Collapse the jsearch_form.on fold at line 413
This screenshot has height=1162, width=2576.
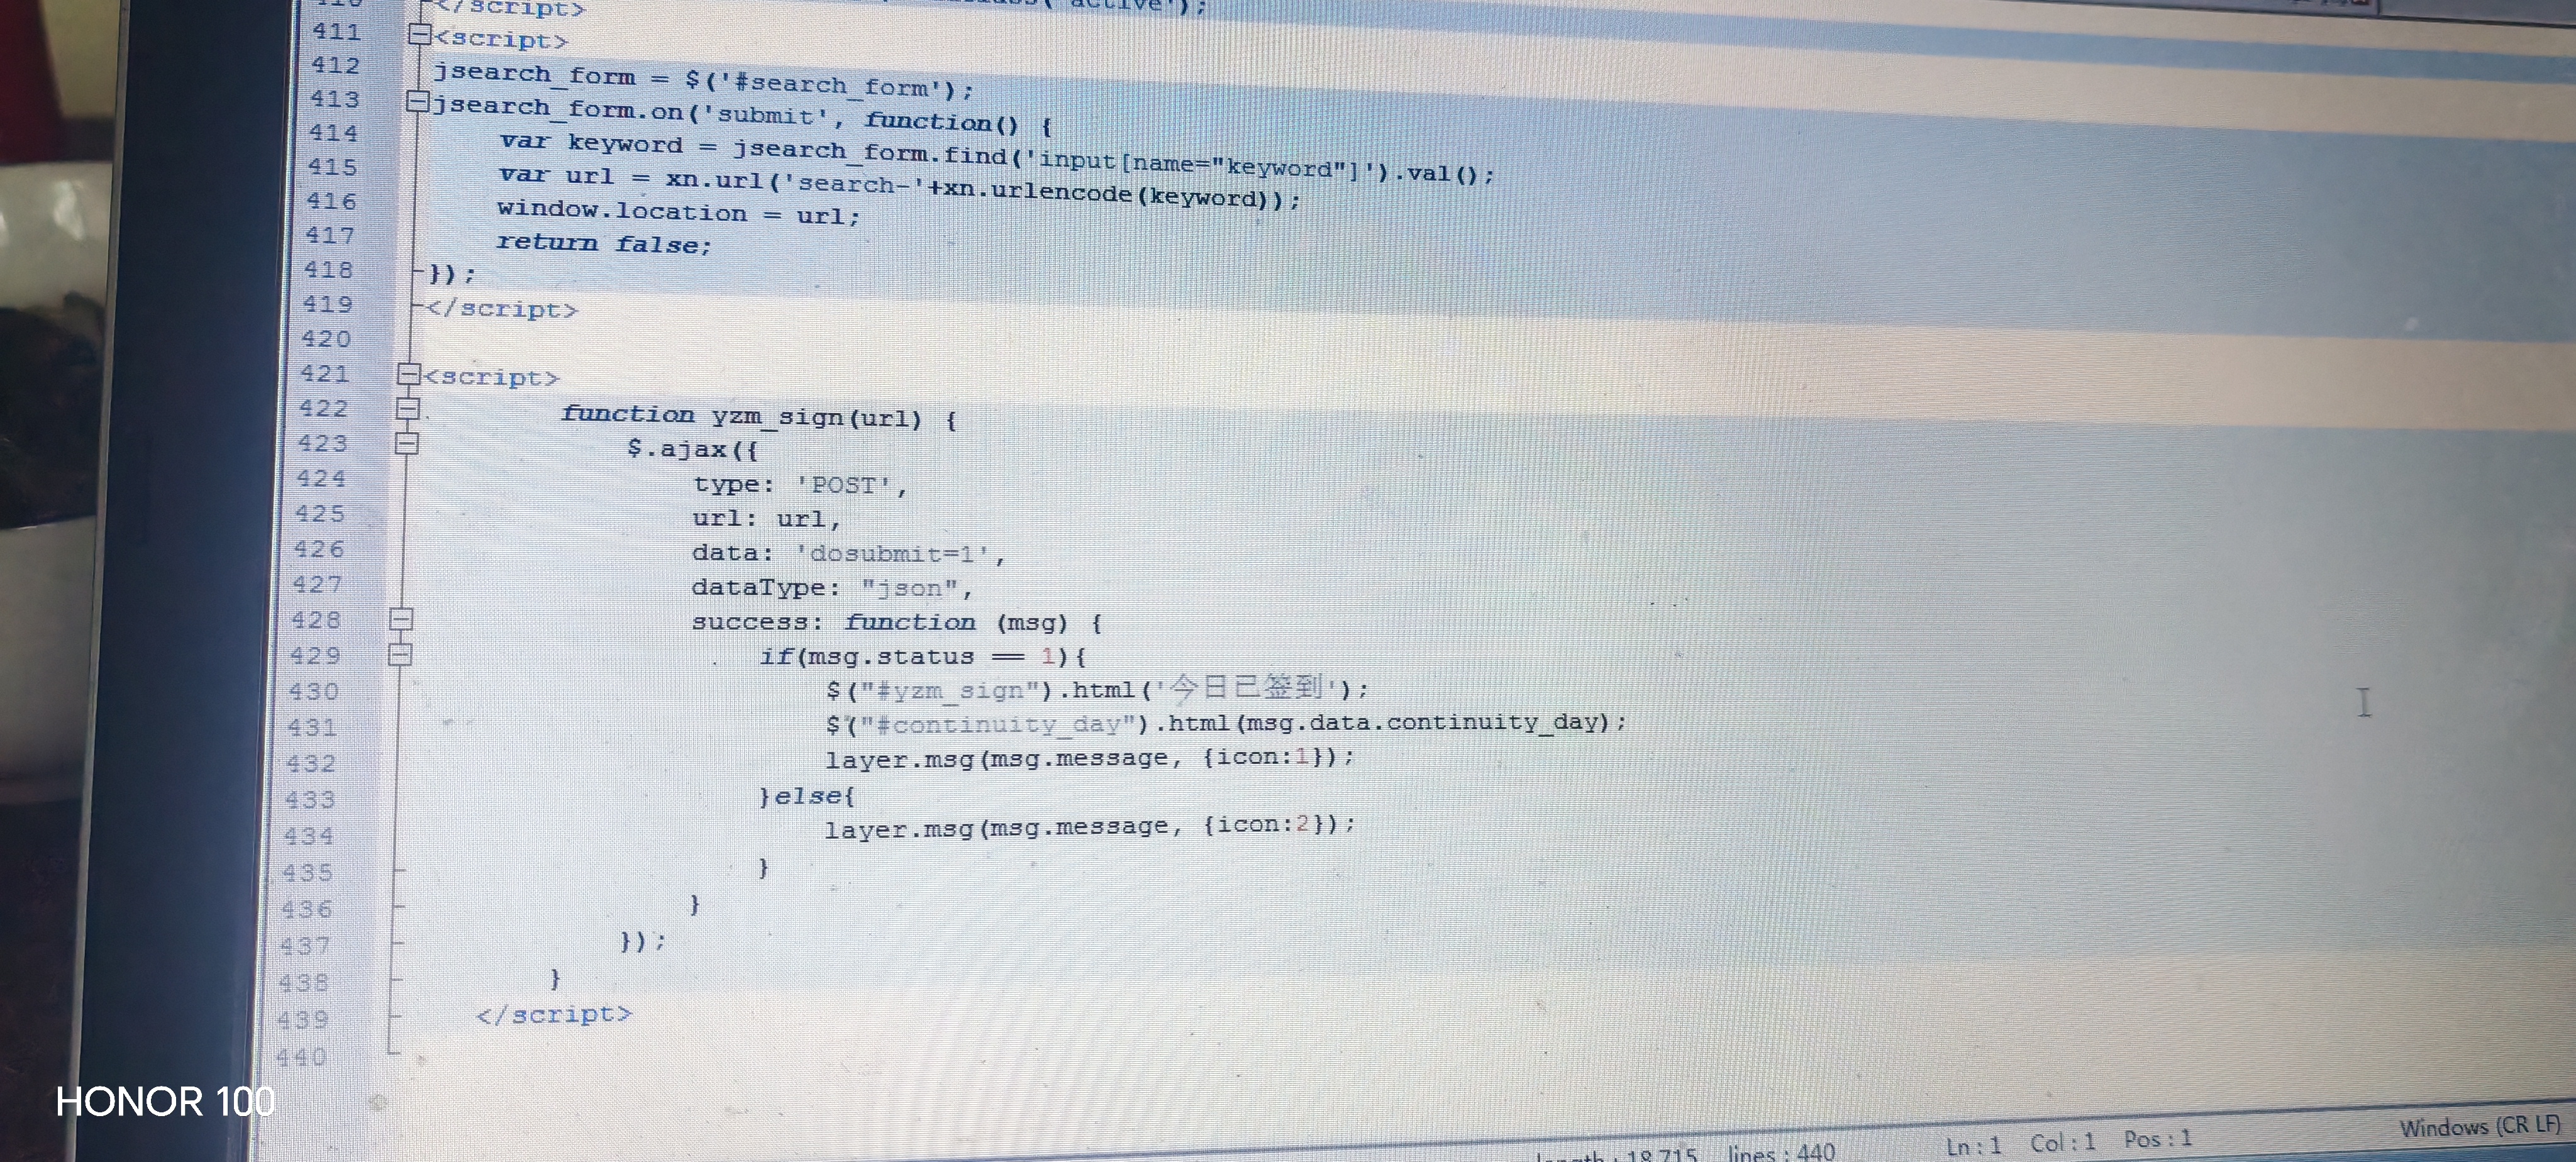pos(418,102)
